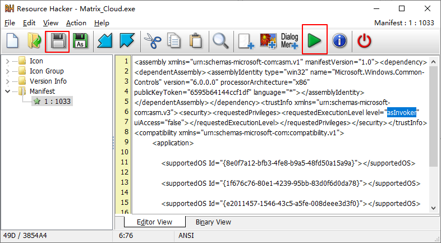Image resolution: width=441 pixels, height=243 pixels.
Task: Click the 6:76 cursor position status
Action: (126, 236)
